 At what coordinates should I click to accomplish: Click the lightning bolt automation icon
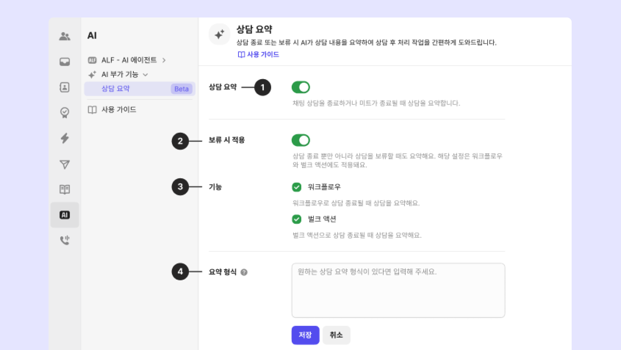click(x=64, y=138)
